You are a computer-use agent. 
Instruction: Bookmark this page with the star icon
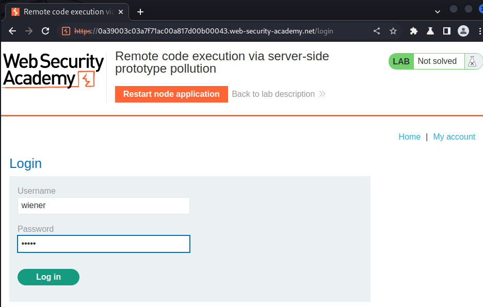click(x=393, y=31)
